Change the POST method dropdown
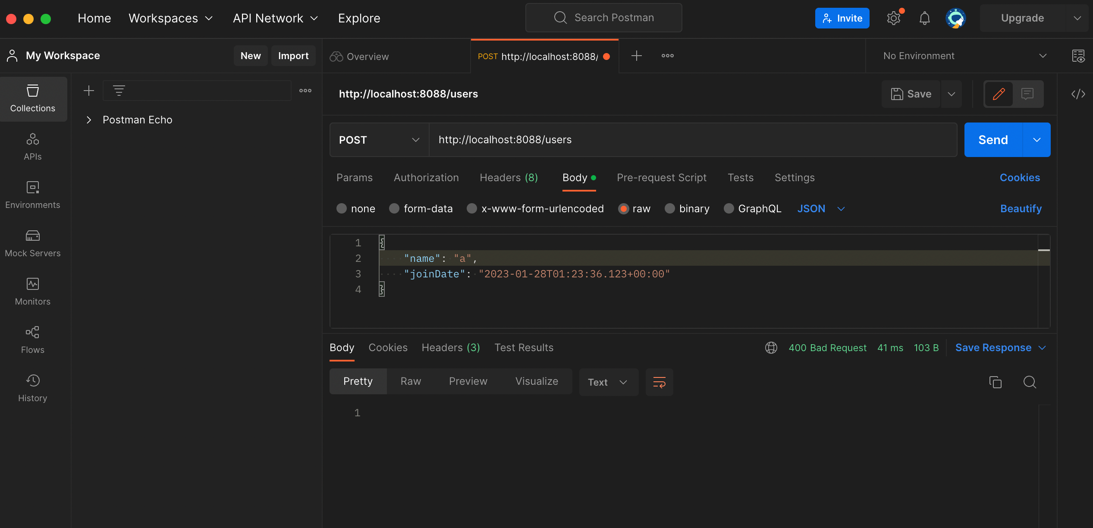The width and height of the screenshot is (1093, 528). tap(380, 140)
